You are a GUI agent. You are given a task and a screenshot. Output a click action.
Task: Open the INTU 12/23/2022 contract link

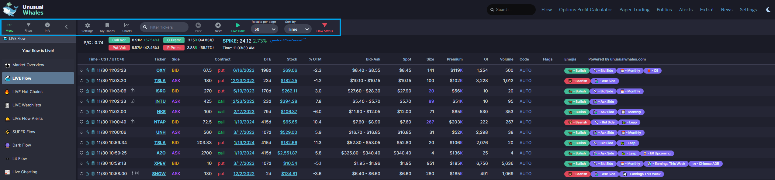tap(243, 101)
